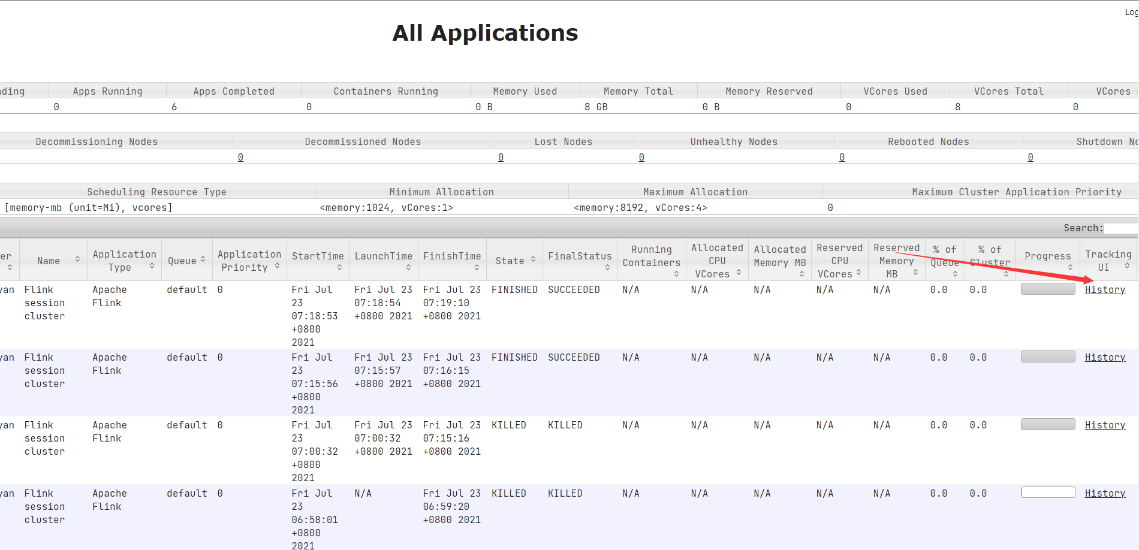Click progress bar of 06:58:01 application
The height and width of the screenshot is (550, 1139).
click(1048, 492)
